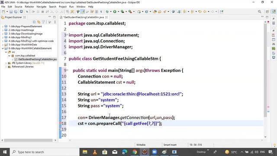Open the Source menu
Image resolution: width=277 pixels, height=156 pixels.
click(x=18, y=7)
